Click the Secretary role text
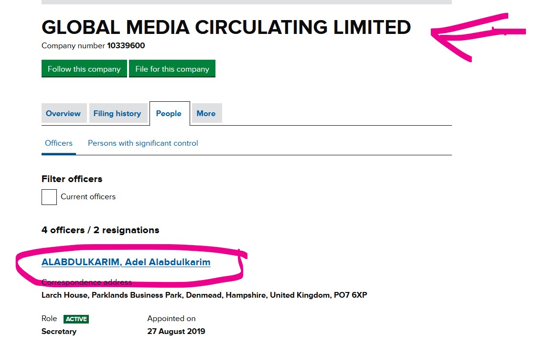This screenshot has width=546, height=345. [x=59, y=332]
